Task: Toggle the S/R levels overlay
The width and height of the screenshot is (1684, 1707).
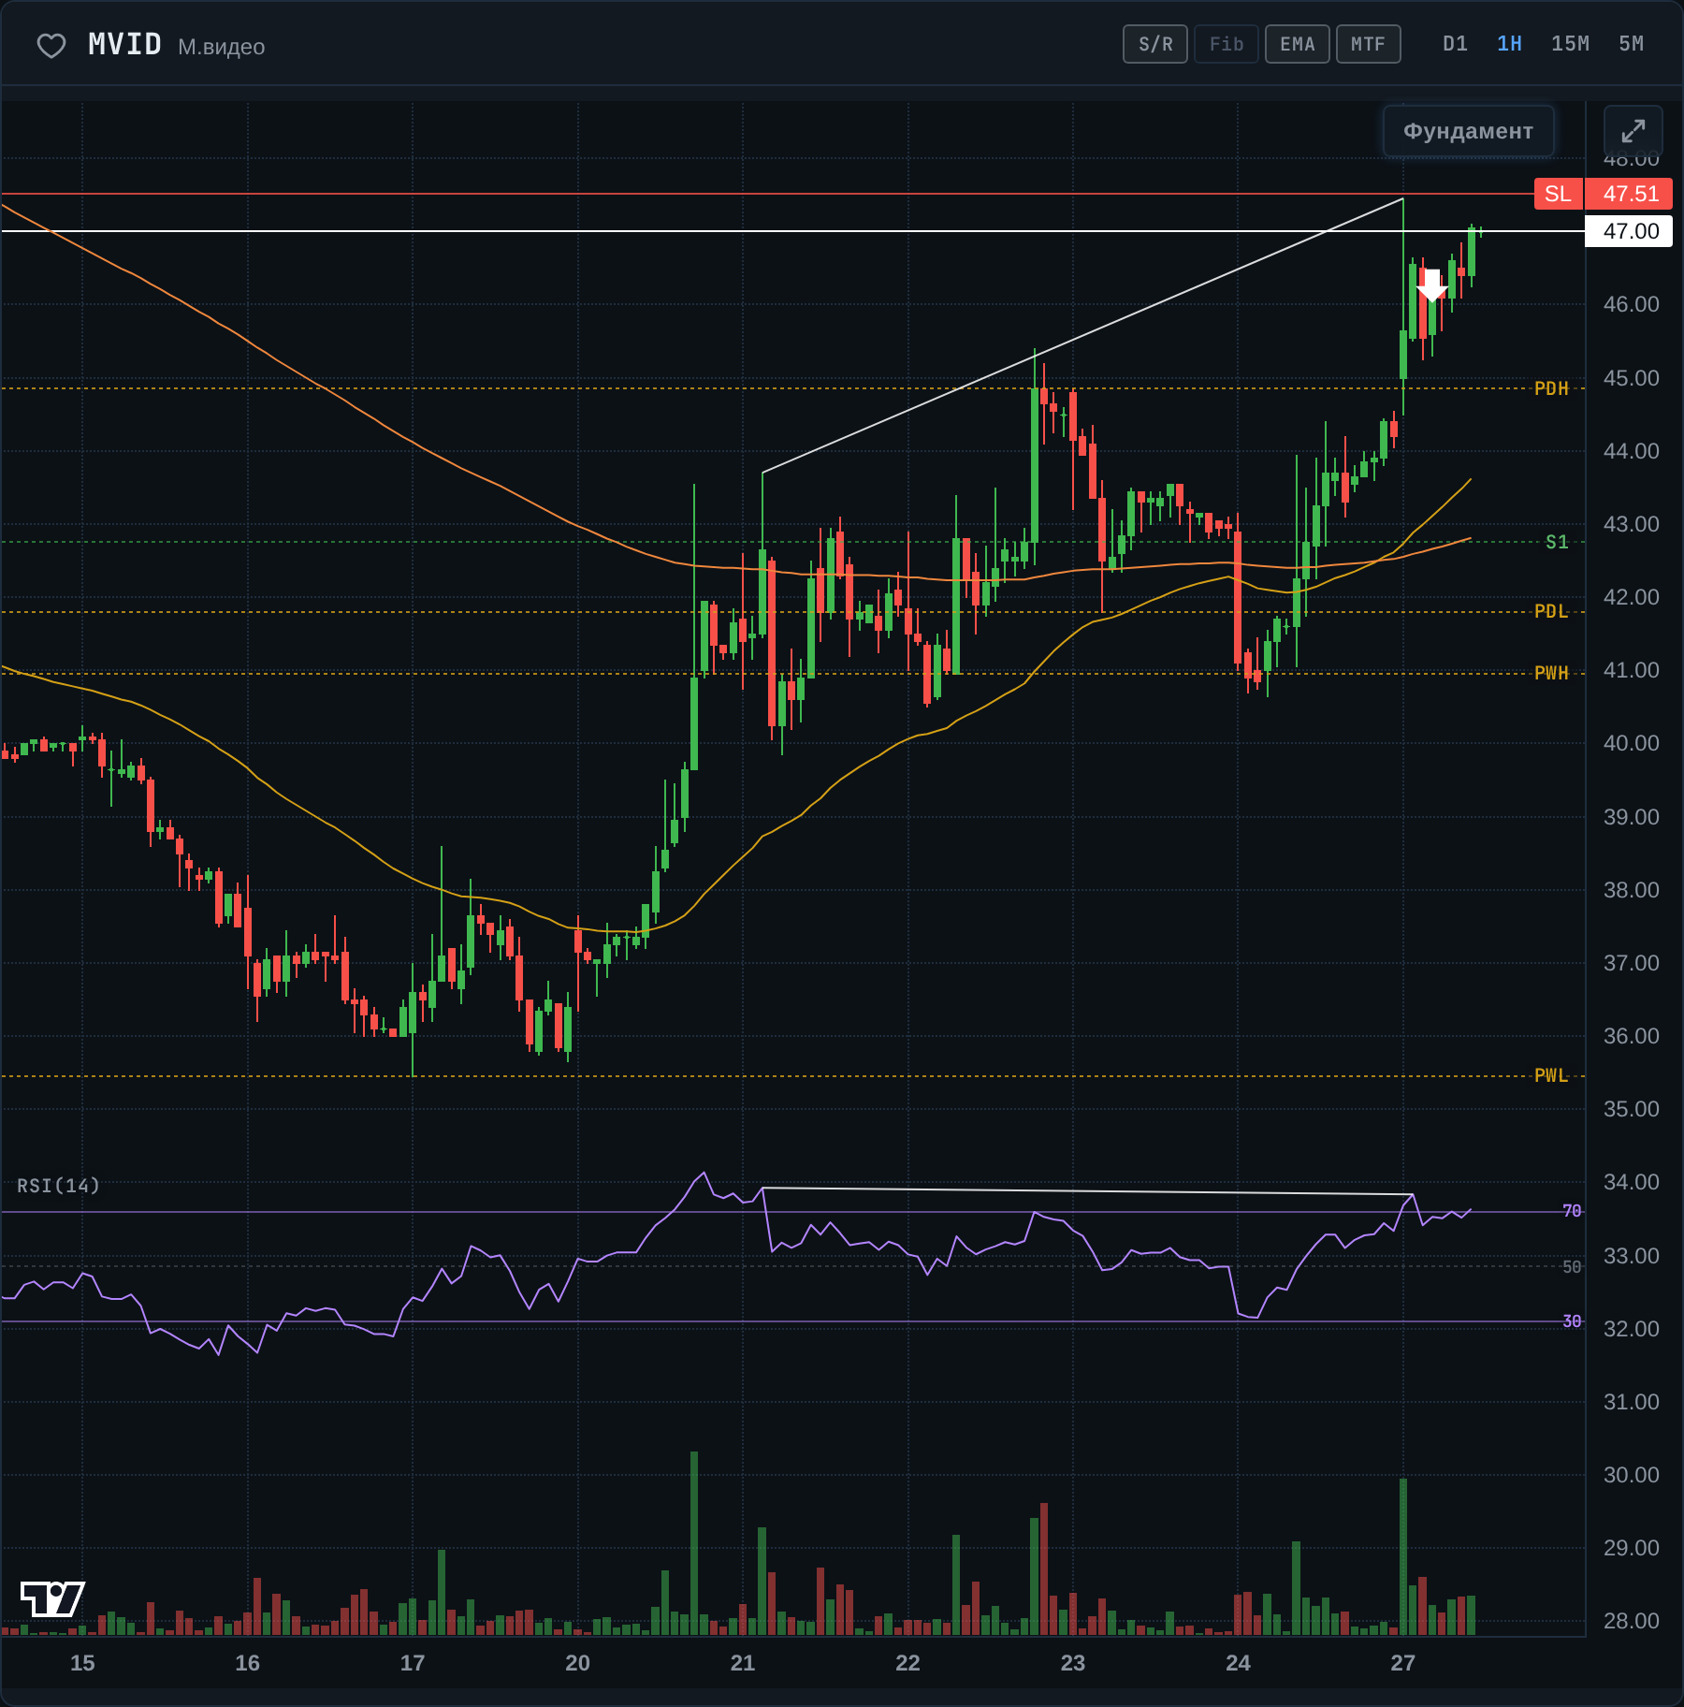Action: coord(1155,44)
